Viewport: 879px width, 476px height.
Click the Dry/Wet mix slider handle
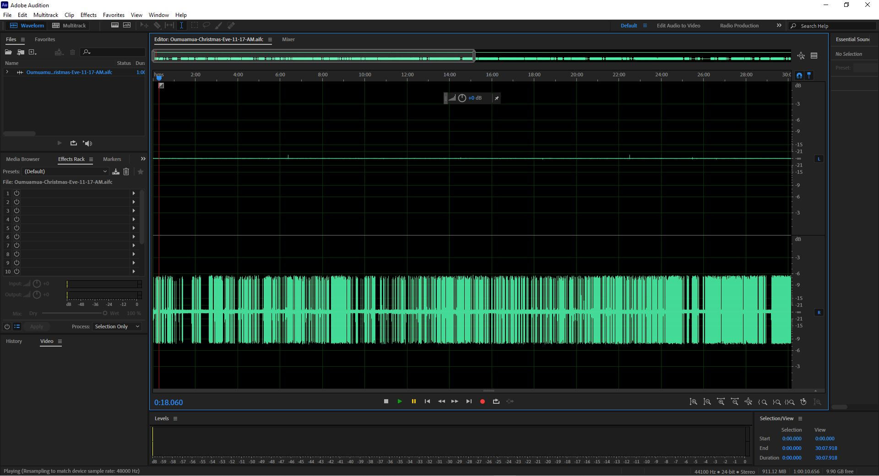[105, 313]
